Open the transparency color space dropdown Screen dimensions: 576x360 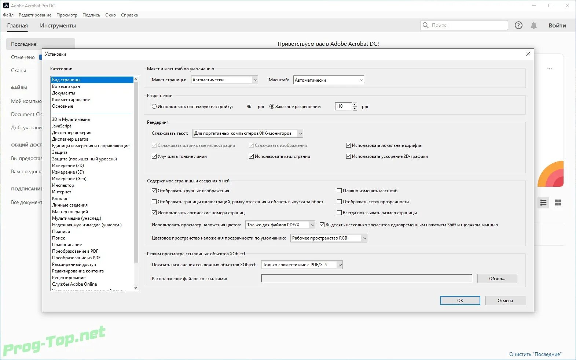click(x=329, y=238)
